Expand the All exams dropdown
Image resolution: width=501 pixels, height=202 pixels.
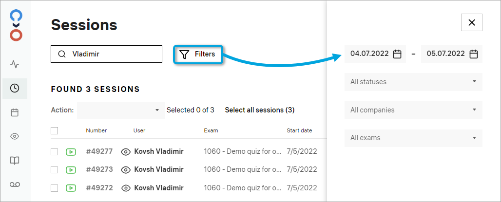pyautogui.click(x=413, y=138)
